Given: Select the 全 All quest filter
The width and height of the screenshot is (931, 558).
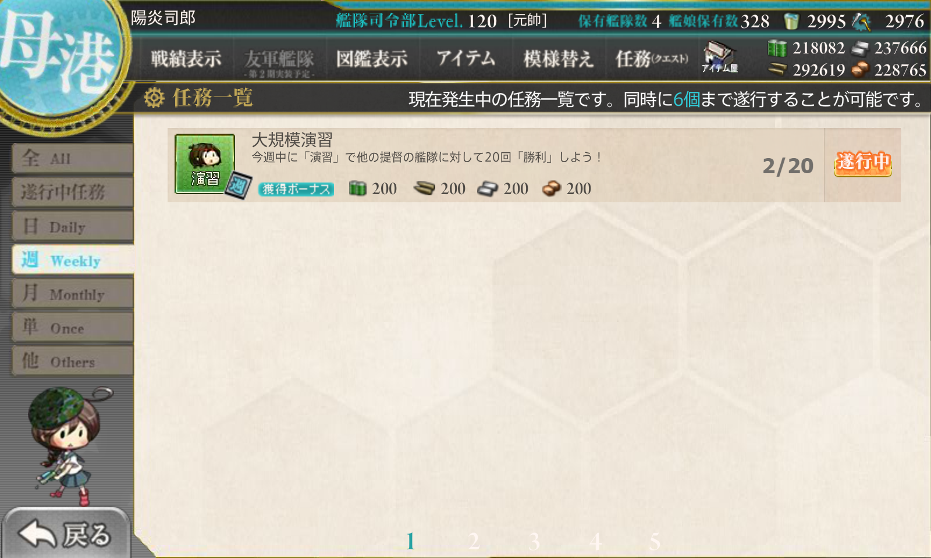Looking at the screenshot, I should (72, 158).
